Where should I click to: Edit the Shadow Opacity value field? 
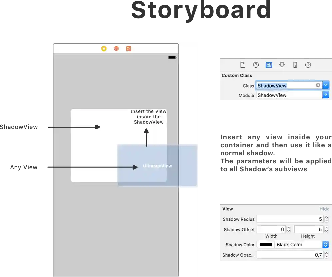tap(290, 255)
